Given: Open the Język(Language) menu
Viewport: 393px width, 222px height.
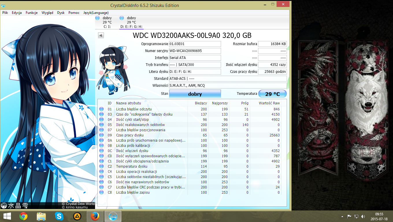Looking at the screenshot, I should [x=96, y=13].
